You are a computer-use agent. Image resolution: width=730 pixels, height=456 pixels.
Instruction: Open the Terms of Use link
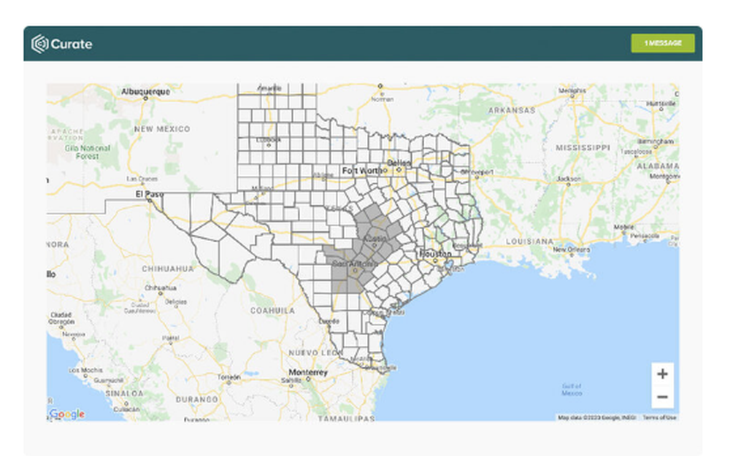[659, 417]
